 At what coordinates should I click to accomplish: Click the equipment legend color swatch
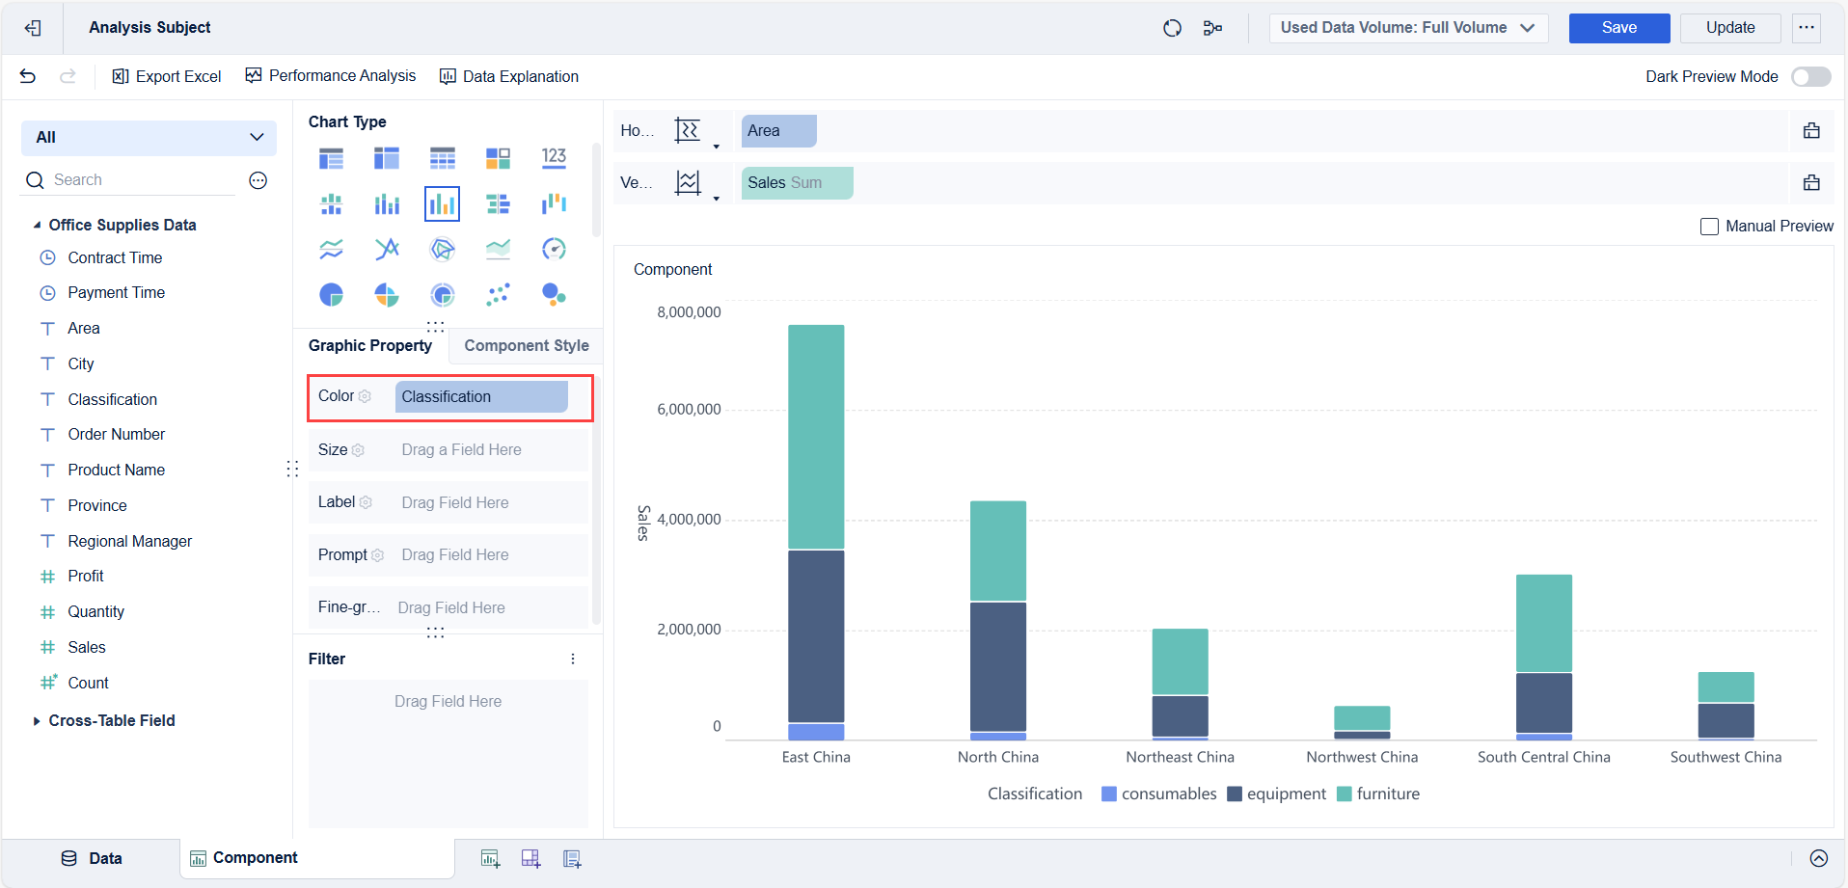(1235, 794)
